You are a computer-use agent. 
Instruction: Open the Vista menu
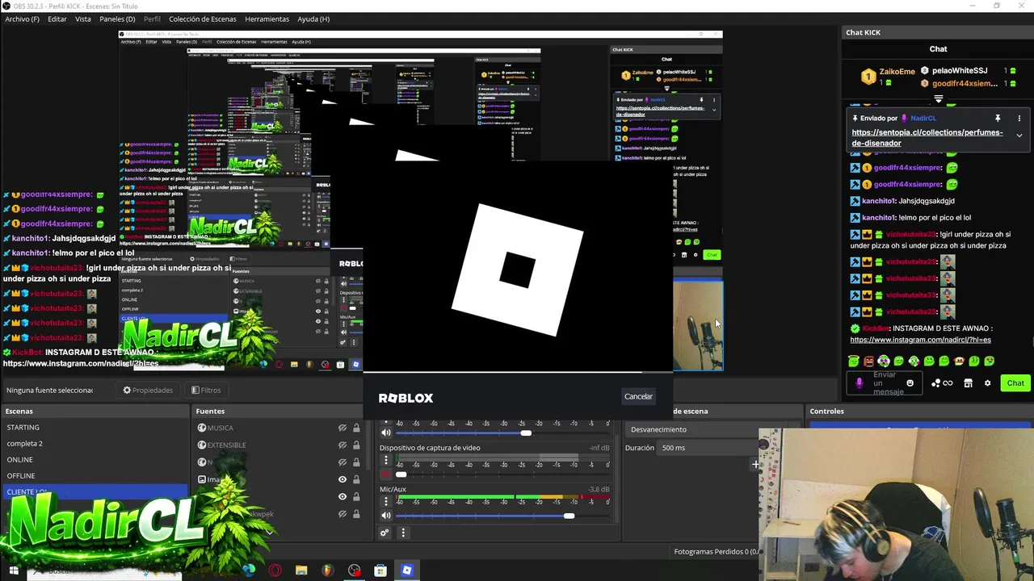(83, 19)
